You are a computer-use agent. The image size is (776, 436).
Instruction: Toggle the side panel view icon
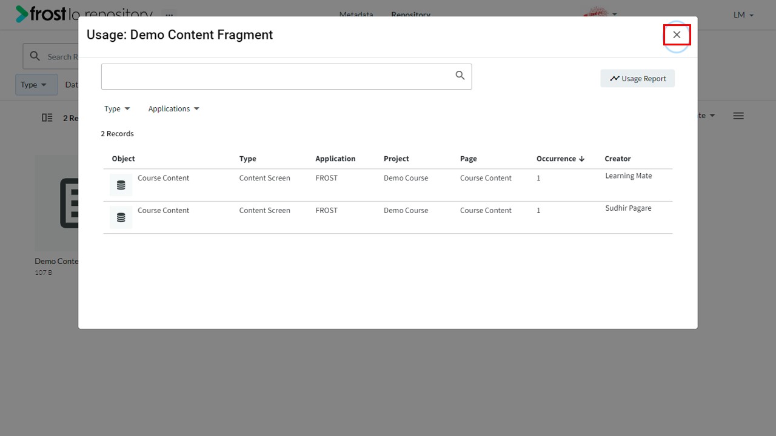(47, 117)
